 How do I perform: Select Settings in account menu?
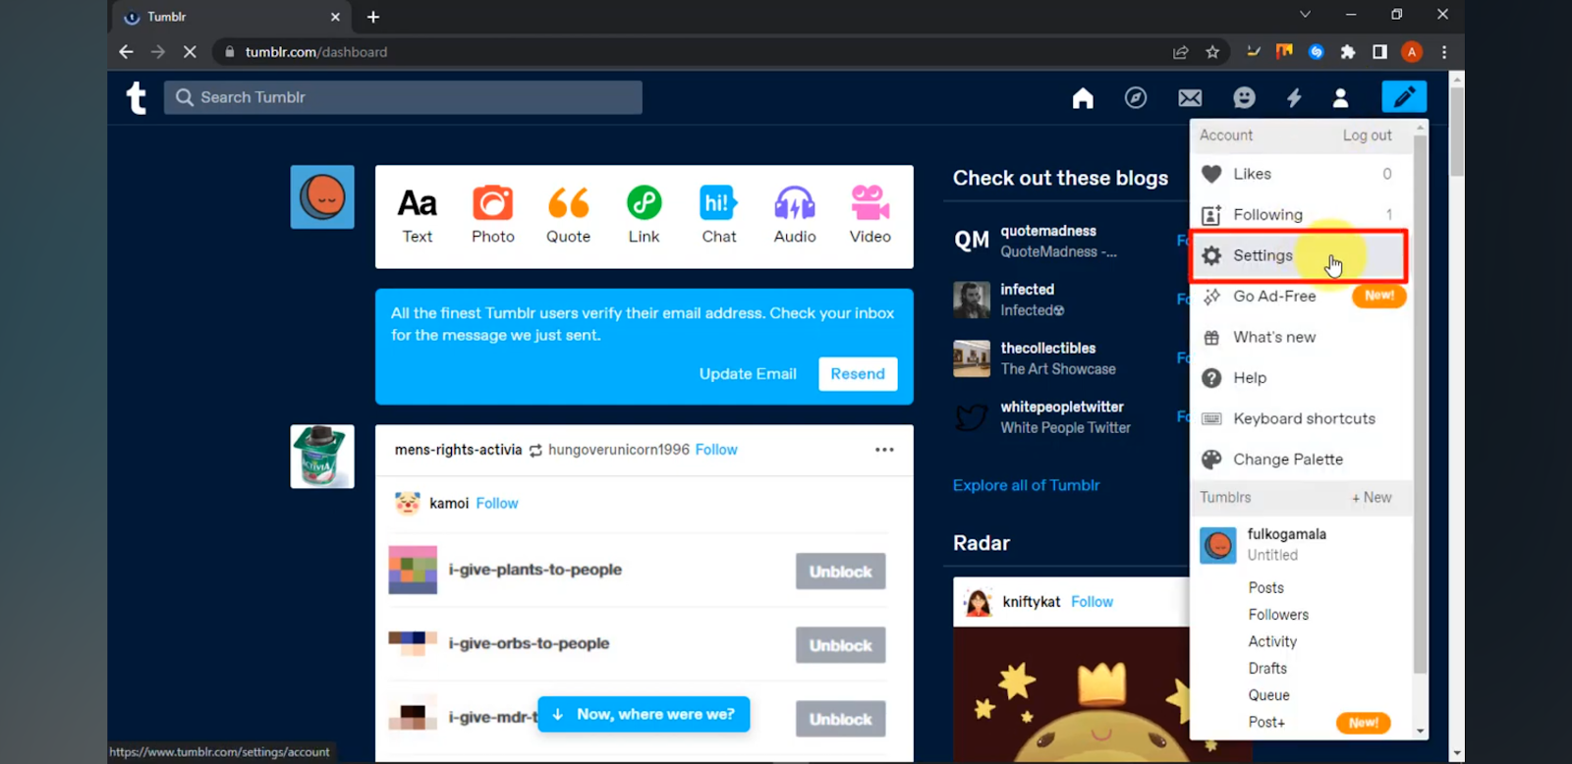coord(1299,255)
